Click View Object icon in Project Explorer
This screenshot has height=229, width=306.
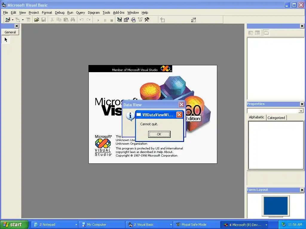[257, 33]
